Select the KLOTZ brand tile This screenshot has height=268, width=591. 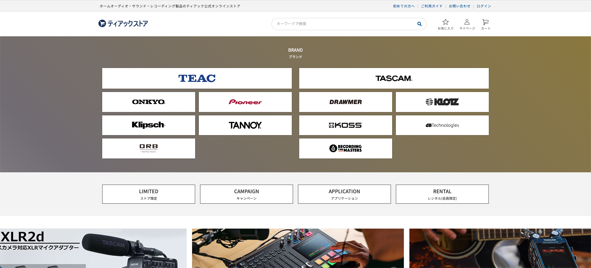(x=442, y=102)
